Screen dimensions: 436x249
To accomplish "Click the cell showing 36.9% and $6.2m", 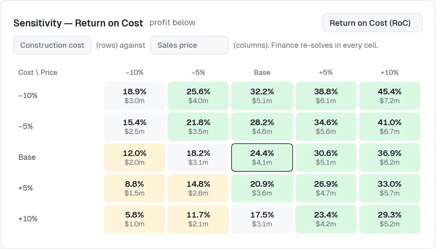I will coord(390,158).
